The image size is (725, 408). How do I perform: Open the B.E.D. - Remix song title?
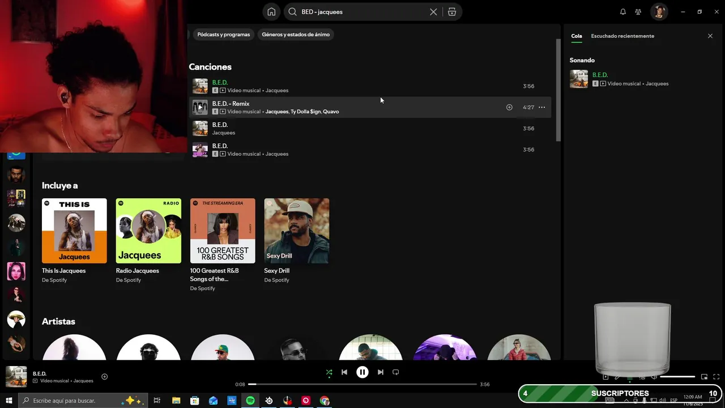click(x=231, y=104)
